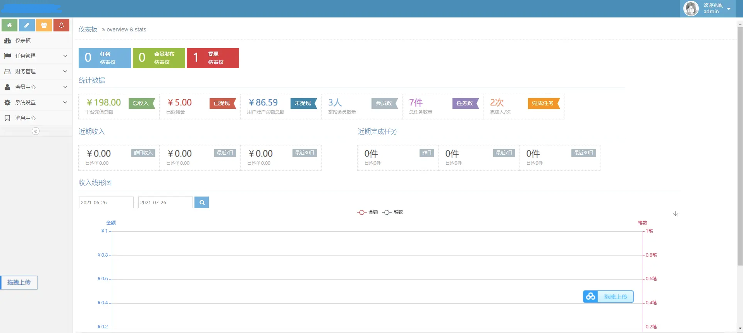Open the admin user dropdown arrow
743x333 pixels.
point(729,9)
